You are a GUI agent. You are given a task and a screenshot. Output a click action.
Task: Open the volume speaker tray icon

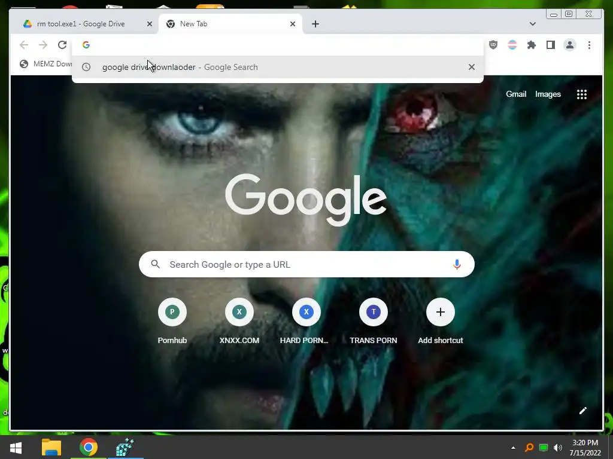coord(558,448)
